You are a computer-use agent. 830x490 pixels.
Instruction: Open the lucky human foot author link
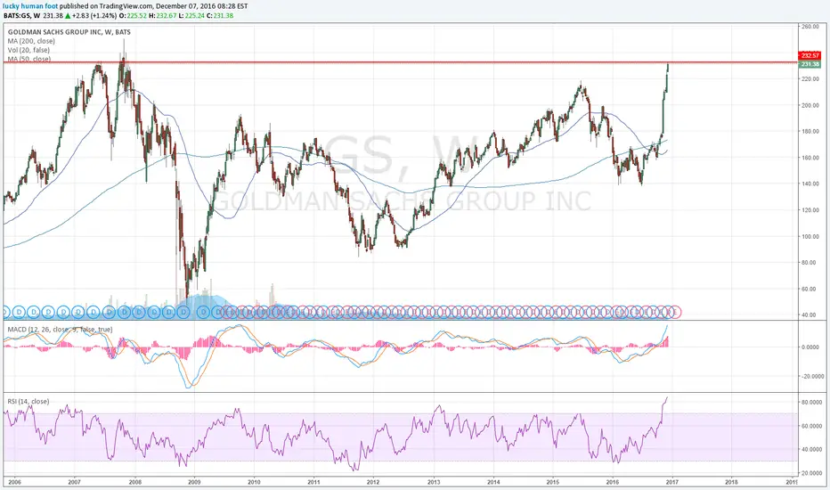(30, 6)
